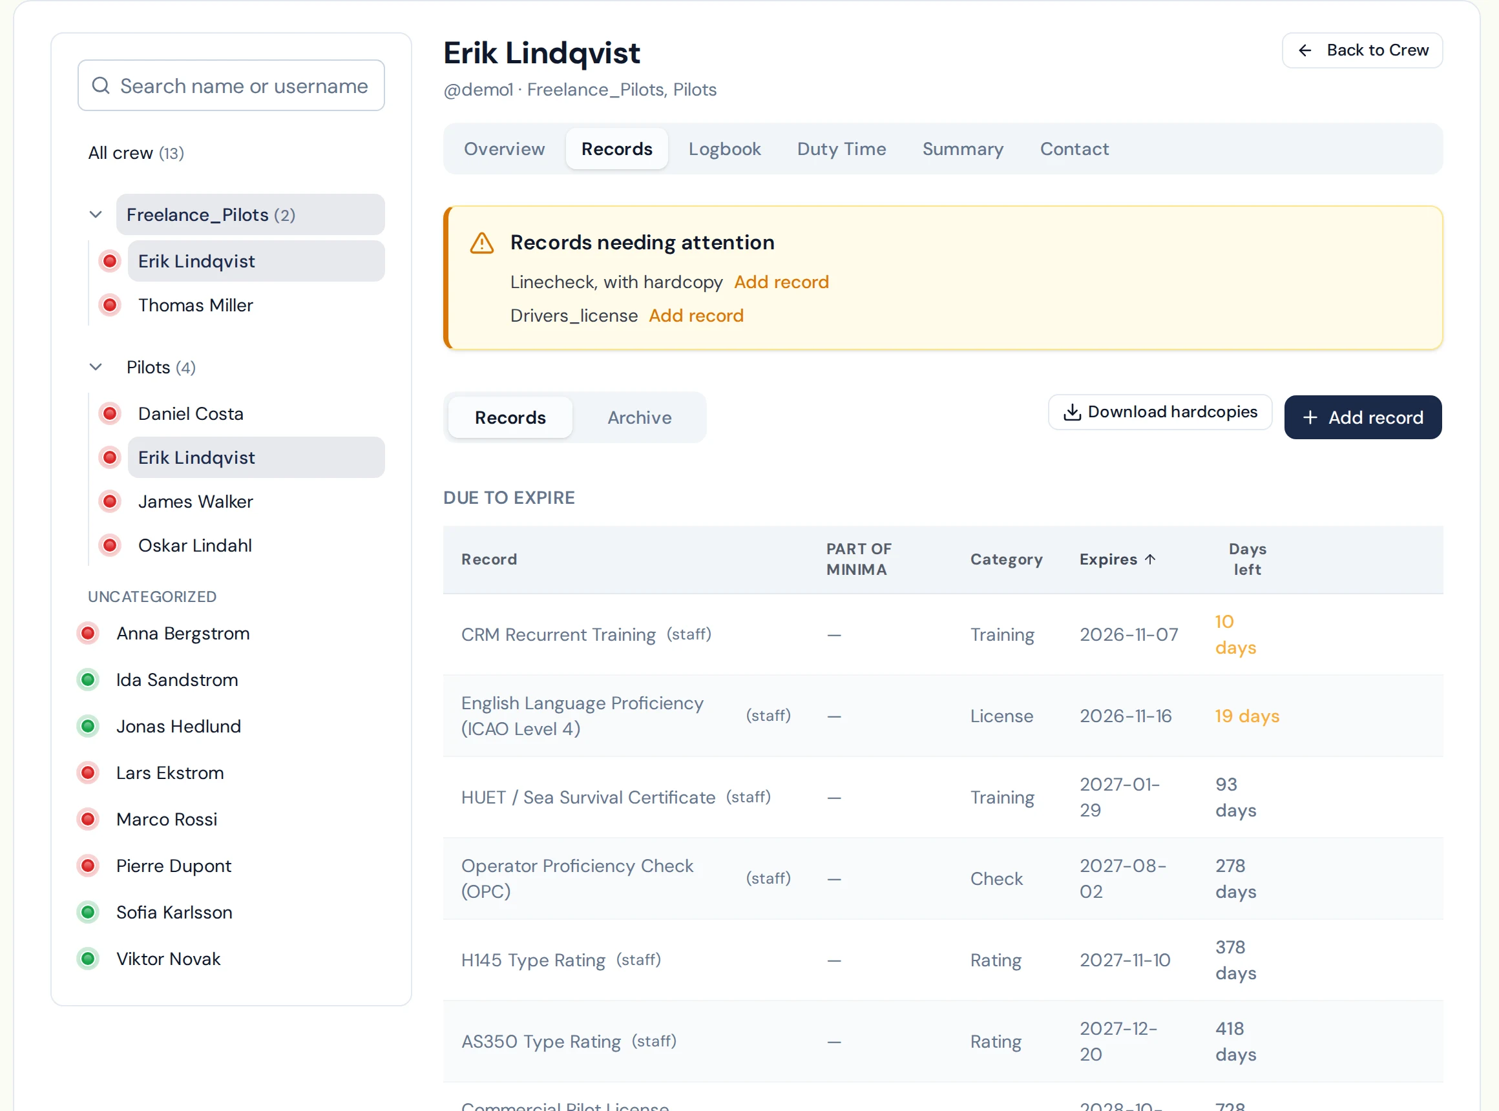Image resolution: width=1499 pixels, height=1111 pixels.
Task: Click the download icon in Download hardcopies
Action: pos(1072,411)
